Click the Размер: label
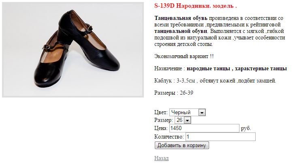The height and width of the screenshot is (167, 297). (164, 120)
